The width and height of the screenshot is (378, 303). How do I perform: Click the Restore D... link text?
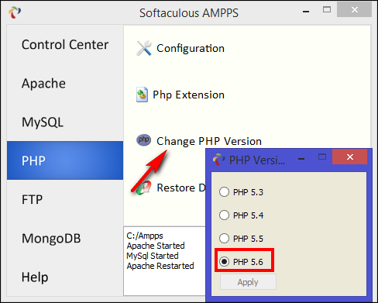[181, 188]
